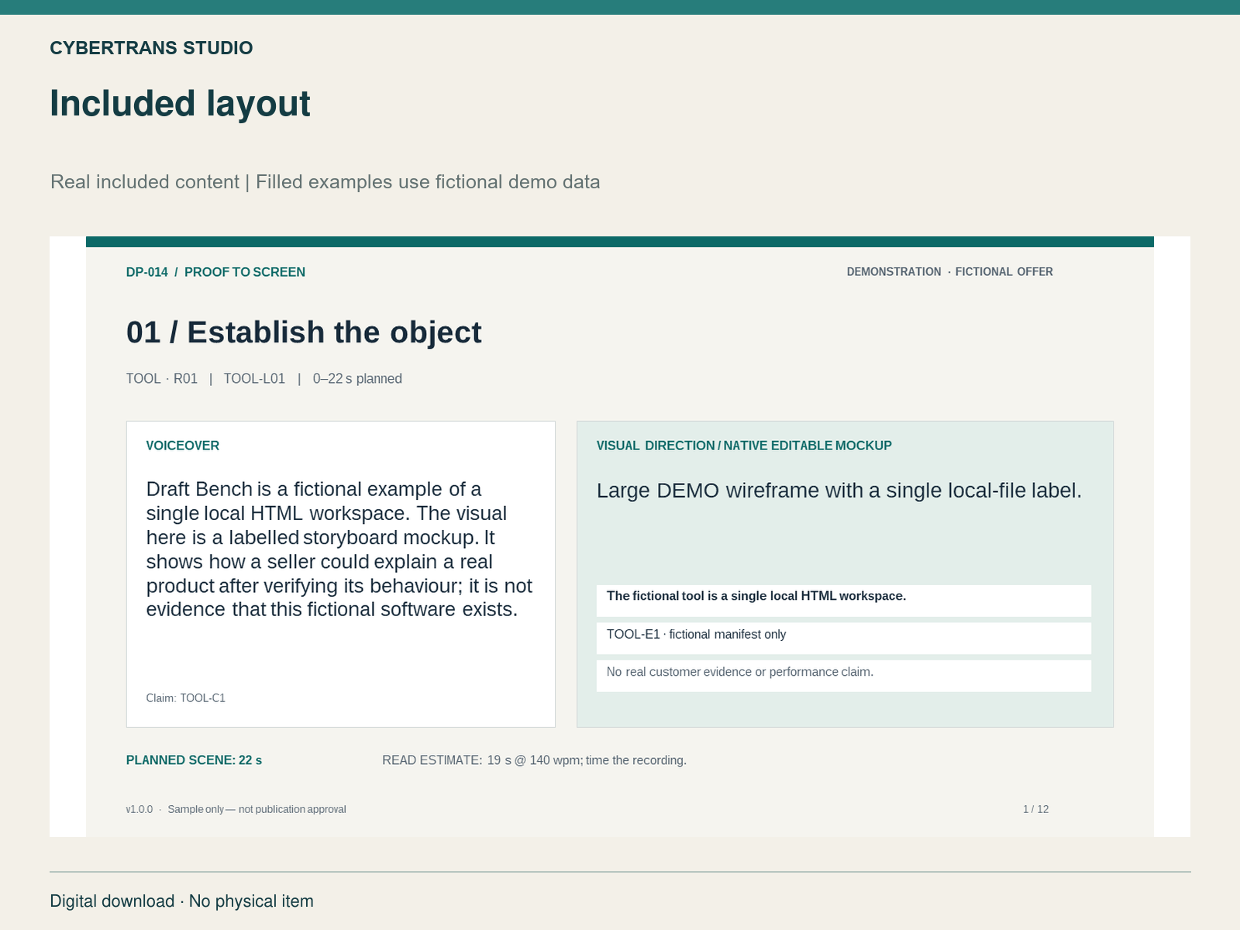
Task: Click the "1 / 12" page number
Action: point(1035,809)
